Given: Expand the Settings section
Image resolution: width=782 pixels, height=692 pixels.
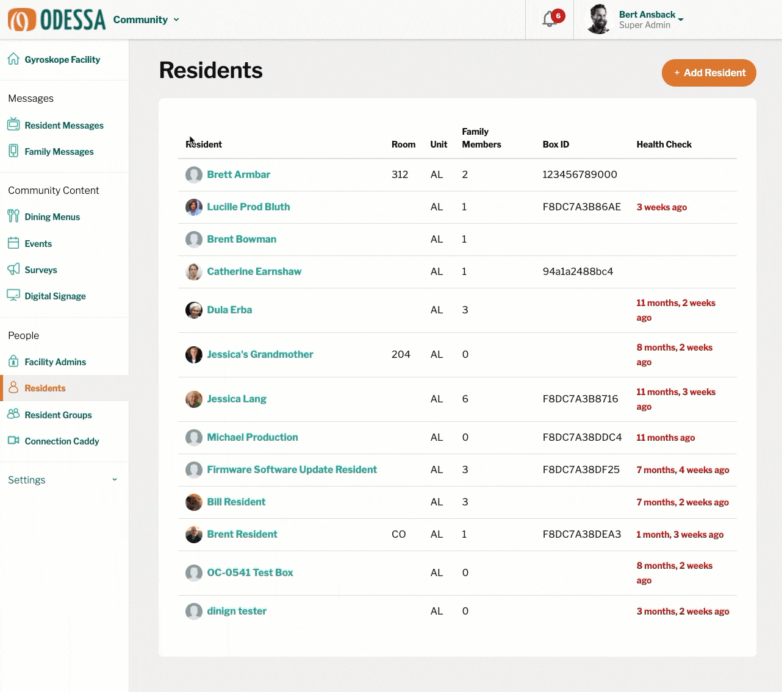Looking at the screenshot, I should click(63, 480).
